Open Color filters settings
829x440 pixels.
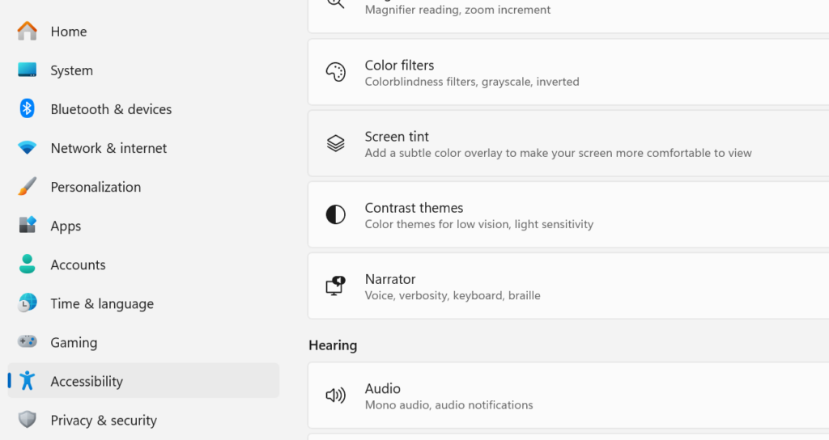coord(568,72)
